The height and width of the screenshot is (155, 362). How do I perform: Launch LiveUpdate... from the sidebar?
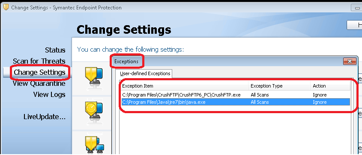click(x=45, y=117)
